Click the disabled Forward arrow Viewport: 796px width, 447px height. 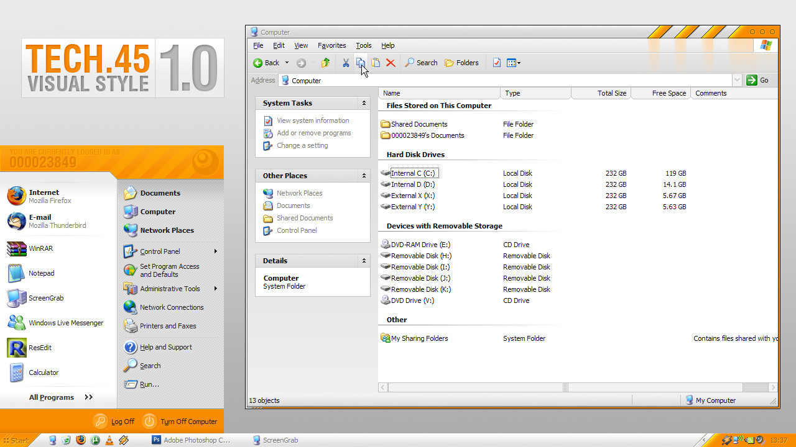tap(301, 63)
